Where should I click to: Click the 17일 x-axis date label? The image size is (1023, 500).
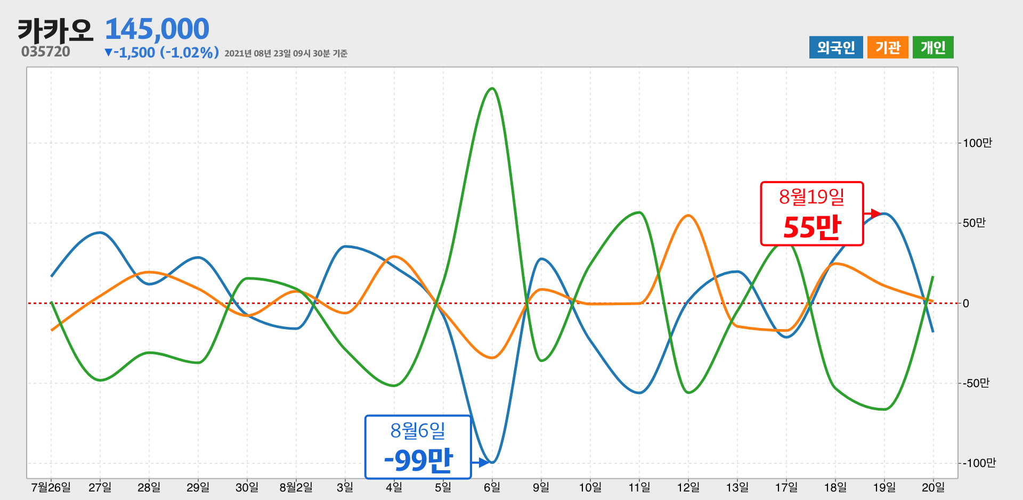786,487
